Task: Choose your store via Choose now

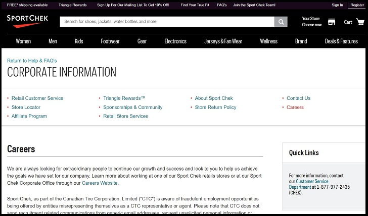Action: pyautogui.click(x=312, y=25)
